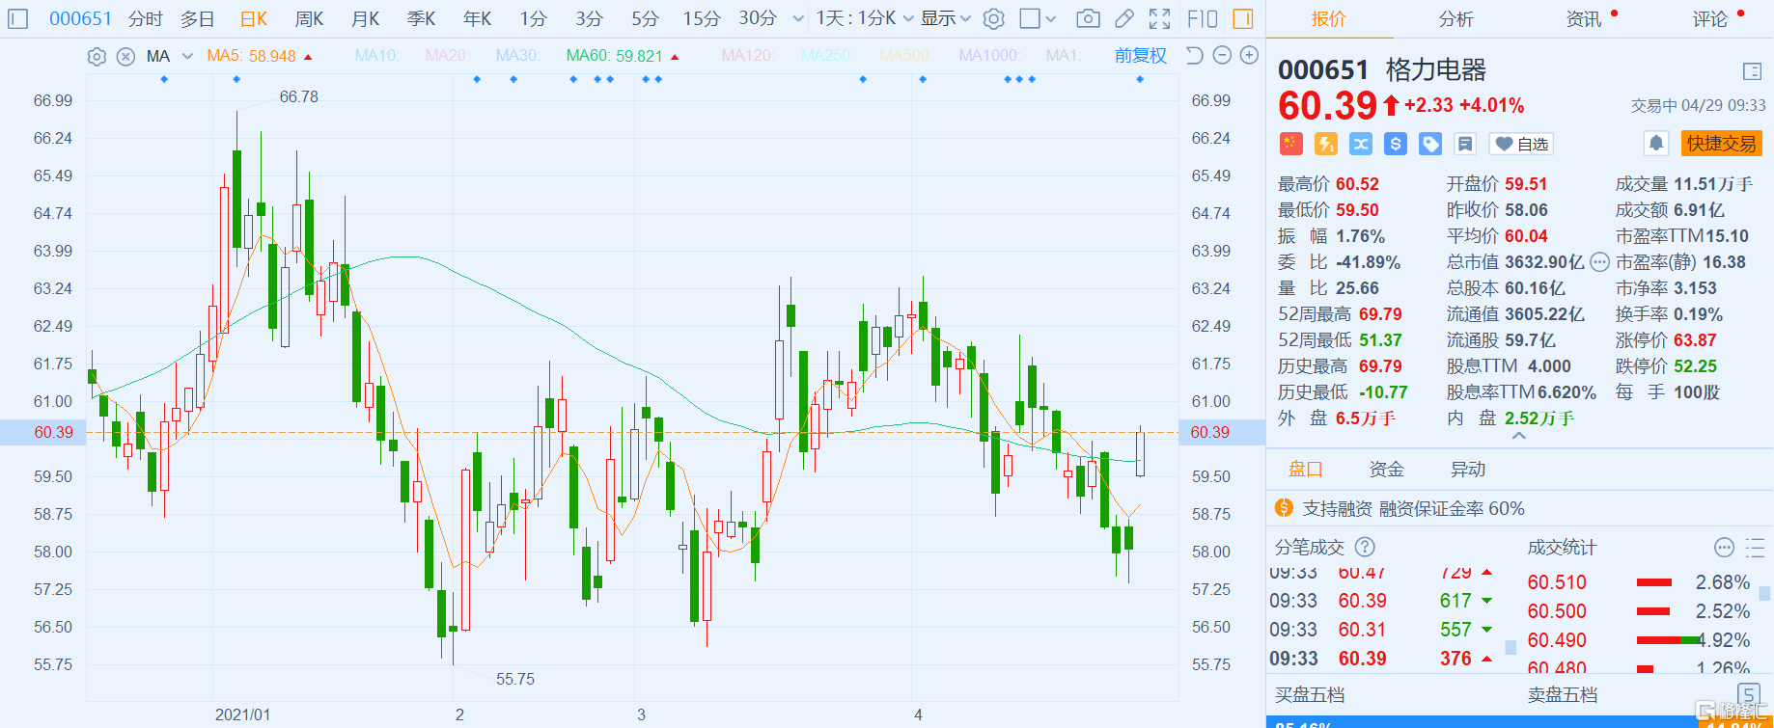Image resolution: width=1774 pixels, height=728 pixels.
Task: Open help icon next to 分笔成交
Action: [x=1365, y=547]
